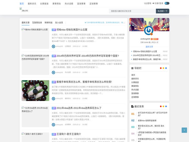Image resolution: width=189 pixels, height=142 pixels.
Task: Click the large profile avatar in sidebar
Action: click(x=149, y=30)
